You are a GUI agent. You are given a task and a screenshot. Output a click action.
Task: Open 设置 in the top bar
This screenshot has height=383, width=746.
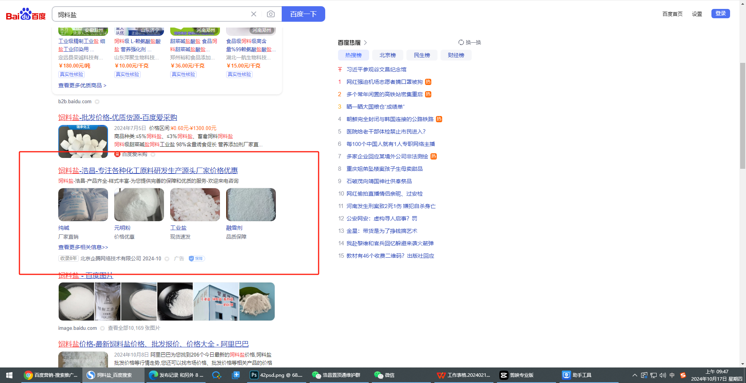697,14
